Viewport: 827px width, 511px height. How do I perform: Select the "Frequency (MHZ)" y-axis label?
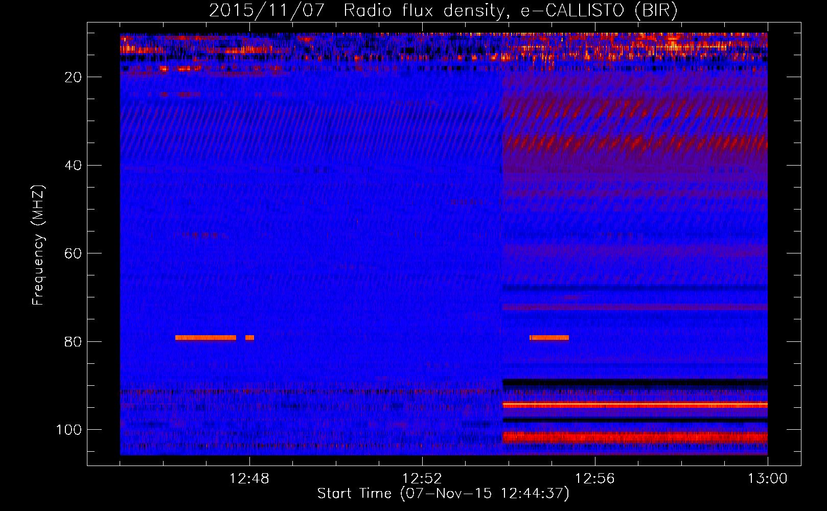(38, 245)
